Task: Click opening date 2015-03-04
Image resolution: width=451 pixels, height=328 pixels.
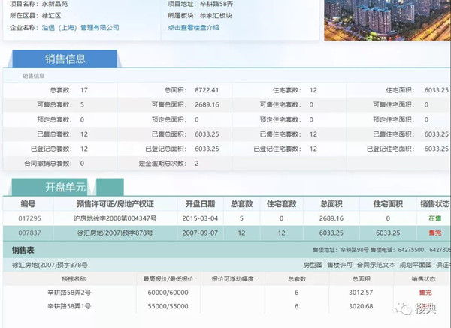Action: (x=200, y=218)
